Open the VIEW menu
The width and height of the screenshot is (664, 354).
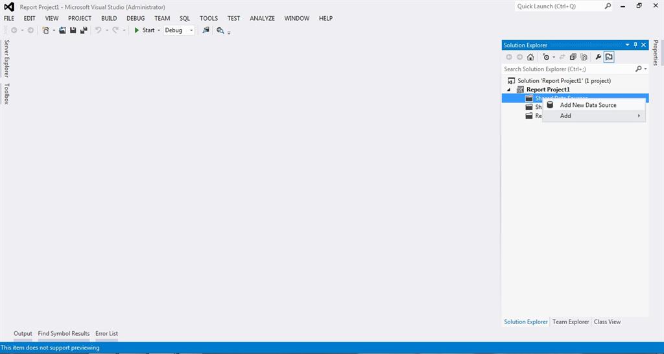click(52, 19)
